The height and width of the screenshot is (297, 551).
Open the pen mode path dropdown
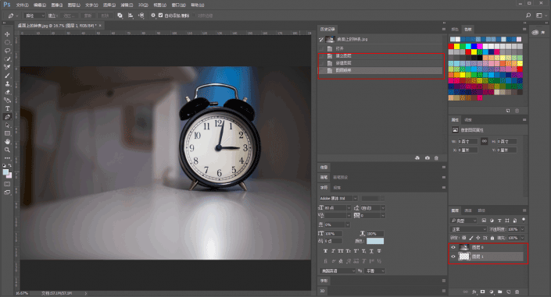[34, 16]
